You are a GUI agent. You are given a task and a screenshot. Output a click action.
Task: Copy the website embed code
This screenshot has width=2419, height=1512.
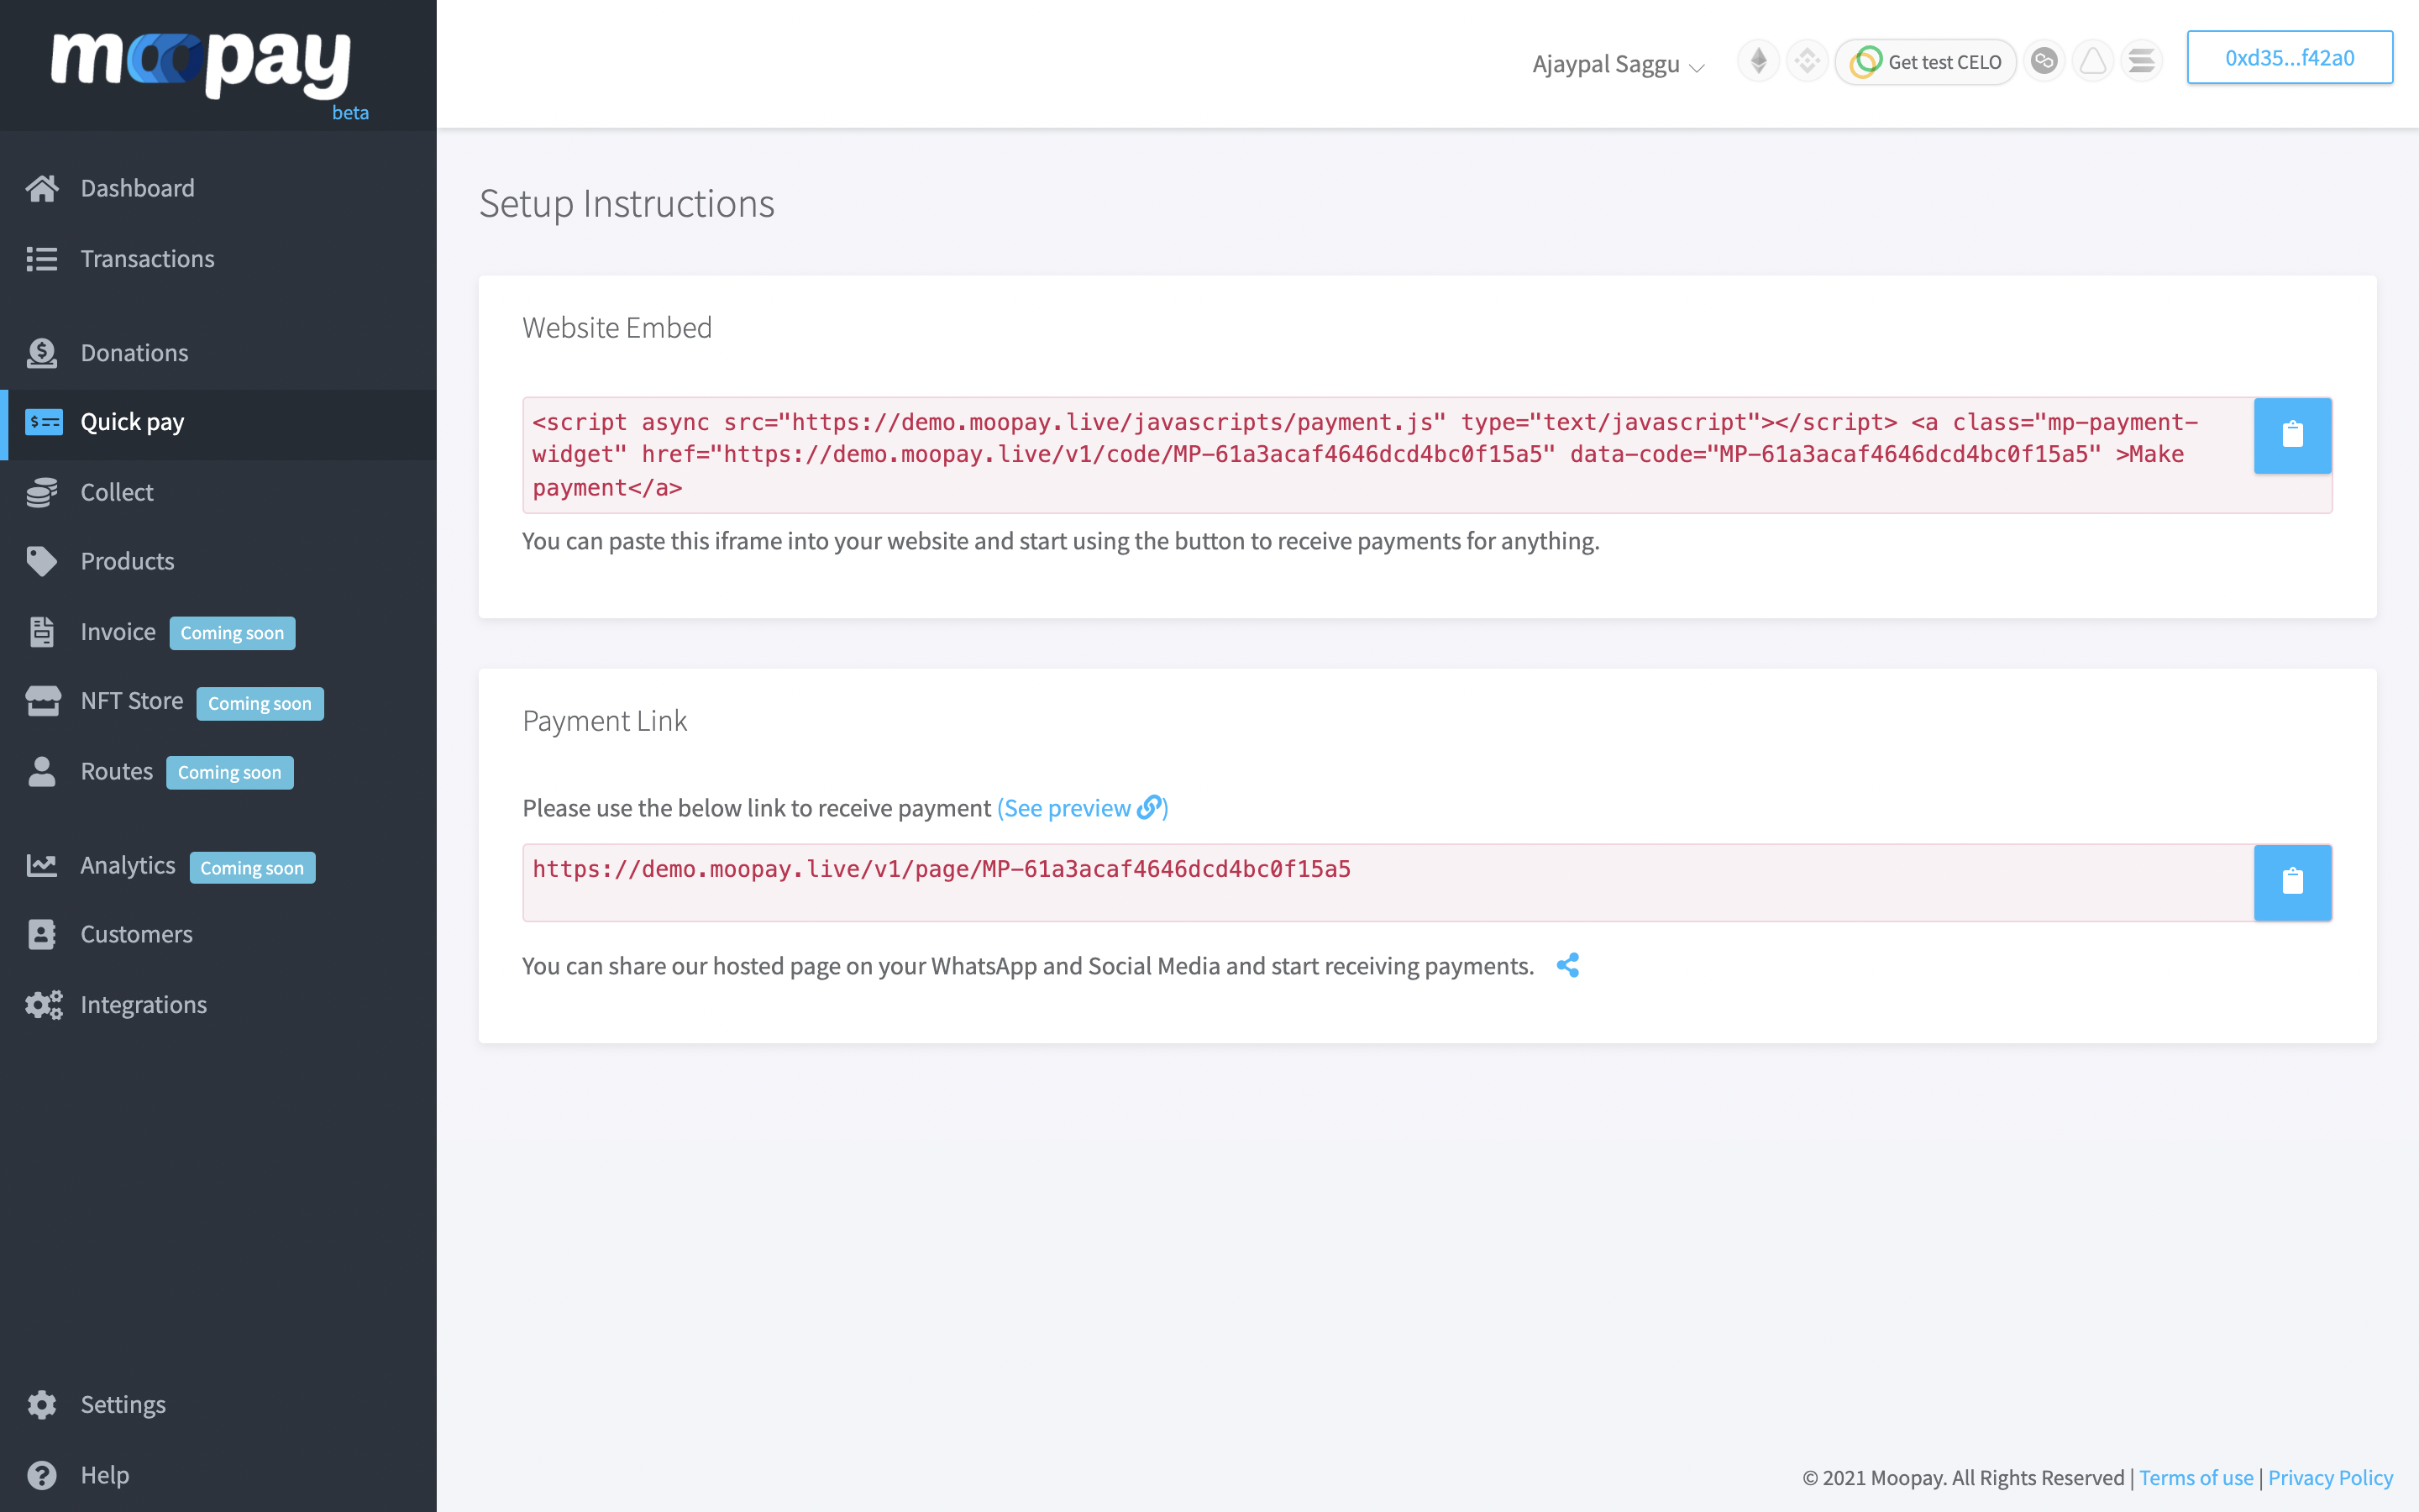click(x=2292, y=435)
